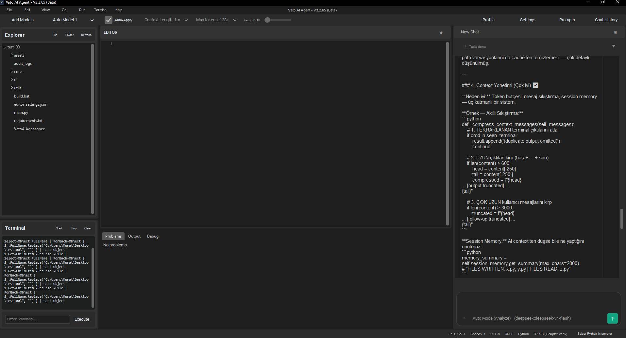Click the Explorer panel scrollbar
The width and height of the screenshot is (626, 338).
click(93, 129)
